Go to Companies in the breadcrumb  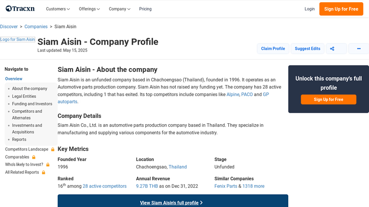click(x=36, y=27)
